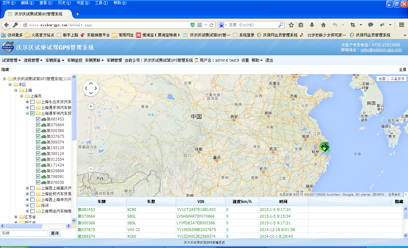Click the tree panel horizontal scrollbar thumb

[x=23, y=226]
